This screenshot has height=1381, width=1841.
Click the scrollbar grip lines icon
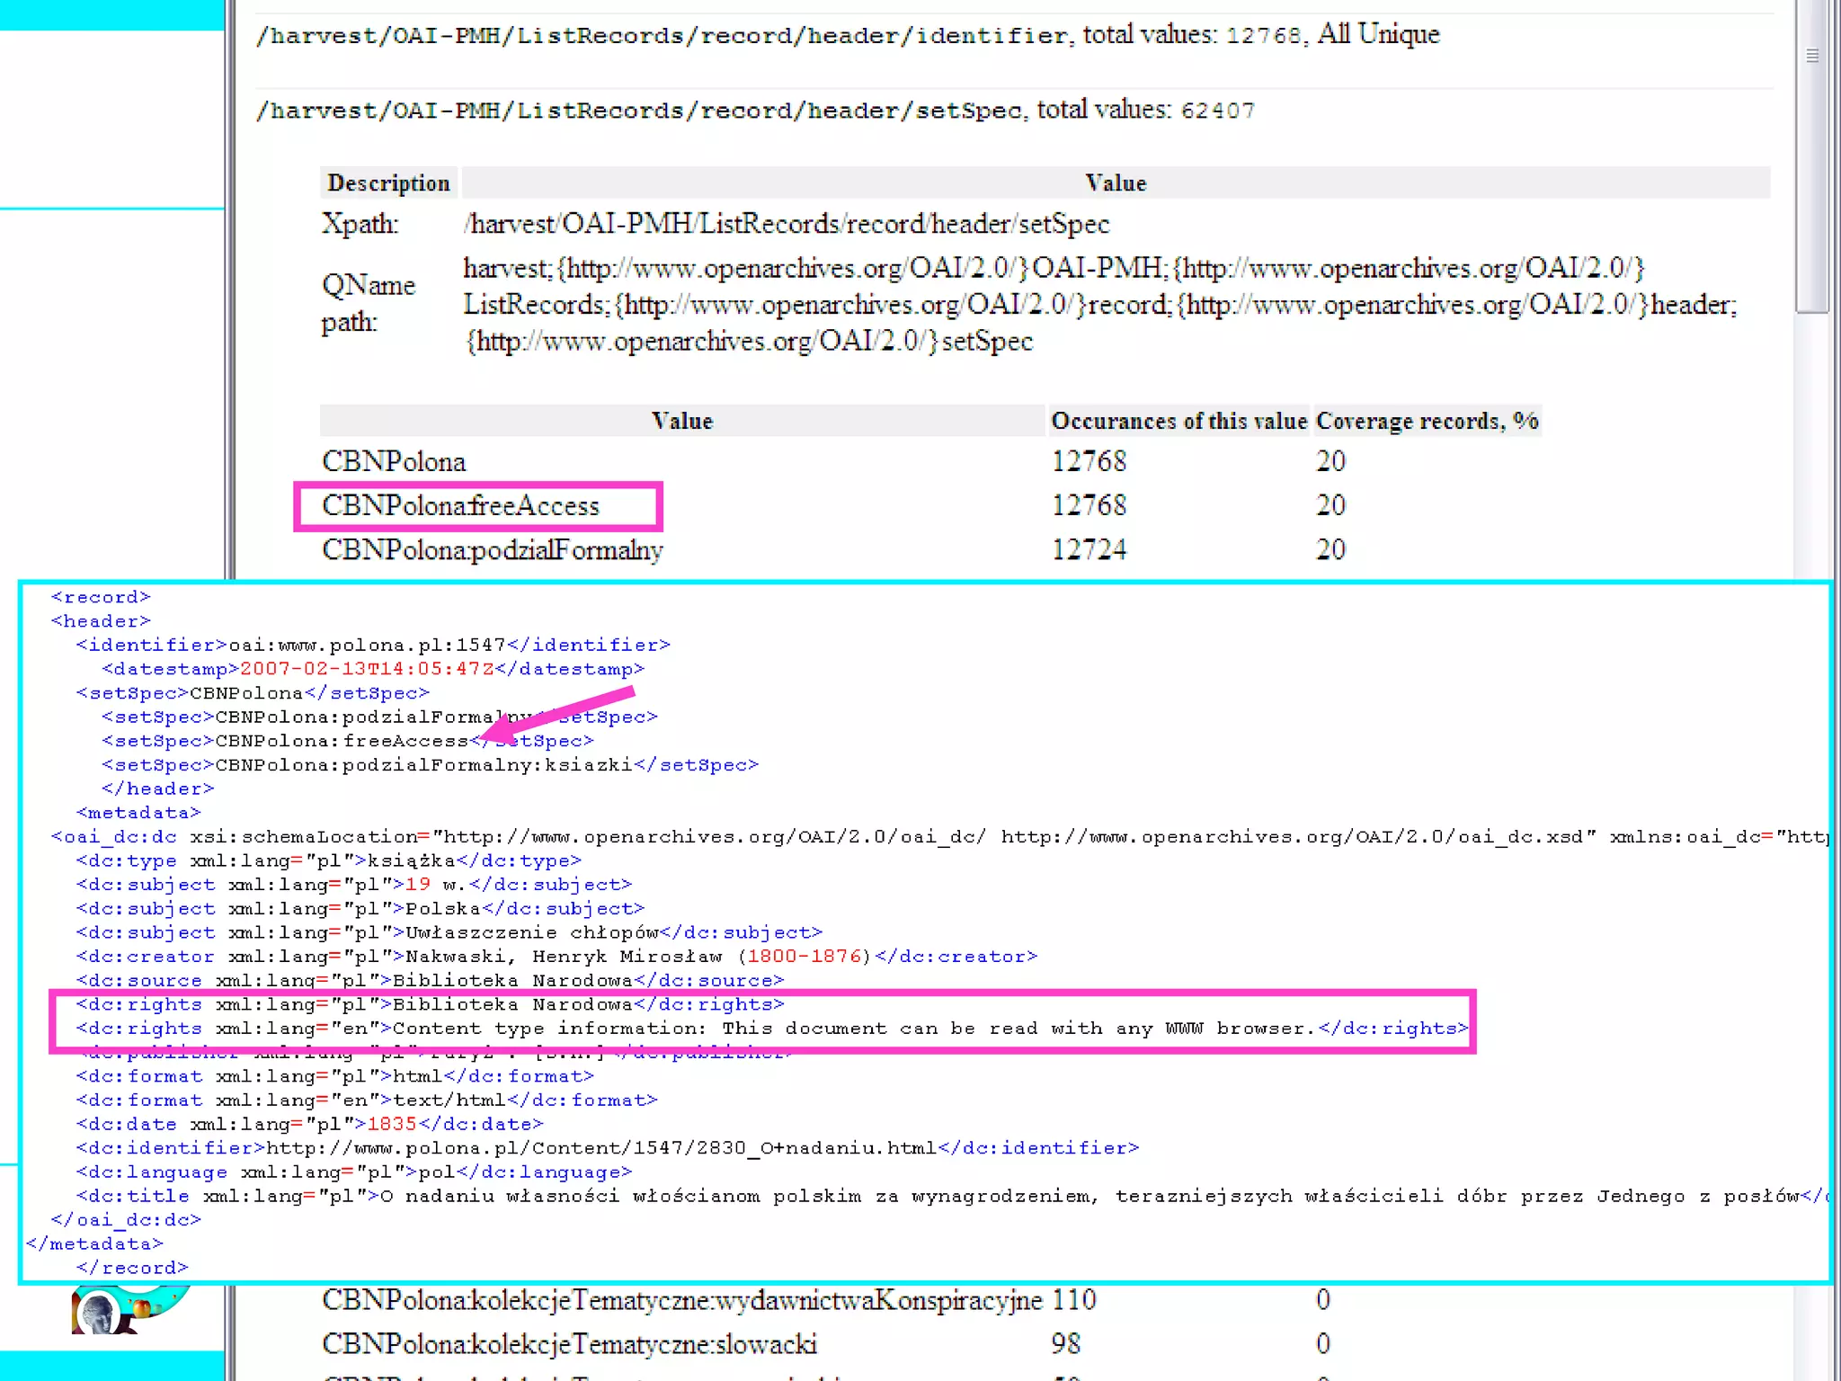tap(1812, 56)
